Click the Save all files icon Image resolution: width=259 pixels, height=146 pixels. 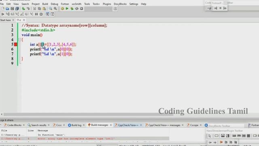[x=17, y=9]
